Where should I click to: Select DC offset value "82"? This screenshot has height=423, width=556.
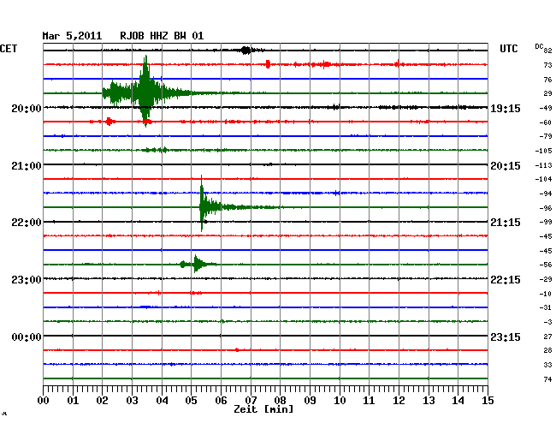[x=547, y=51]
